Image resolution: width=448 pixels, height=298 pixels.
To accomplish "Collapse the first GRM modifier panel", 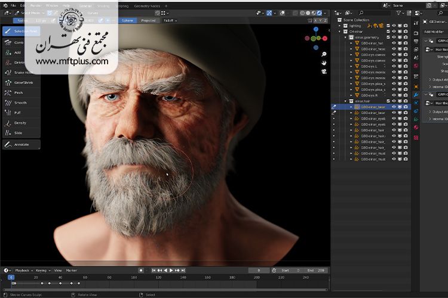I will point(426,41).
